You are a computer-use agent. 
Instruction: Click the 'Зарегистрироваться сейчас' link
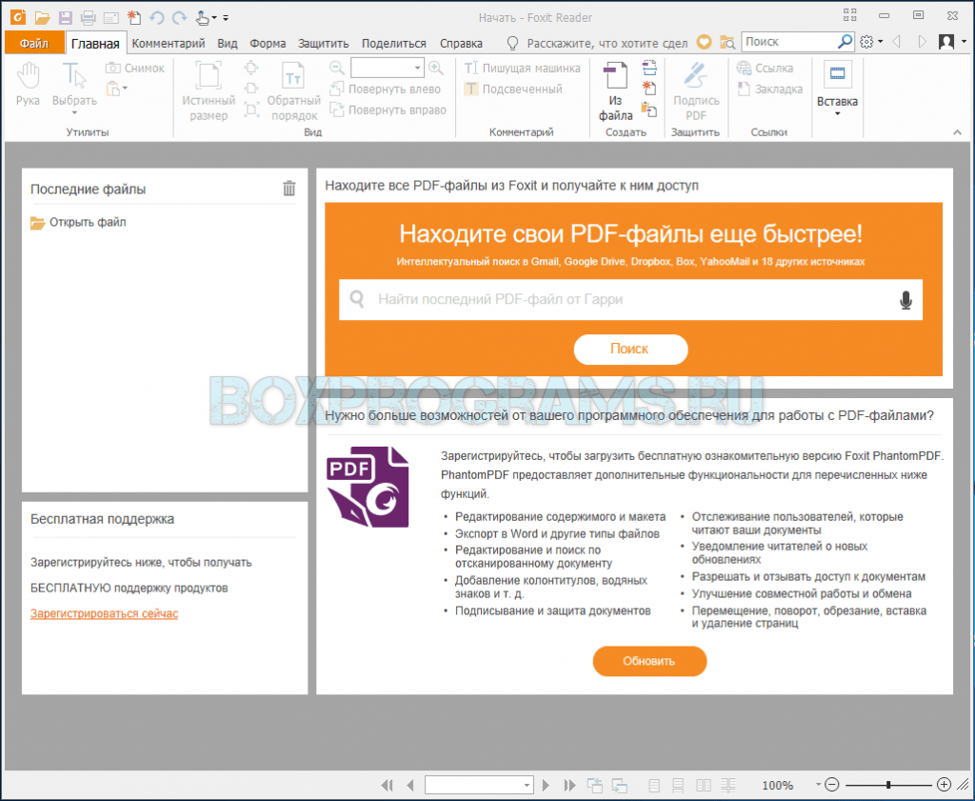104,613
